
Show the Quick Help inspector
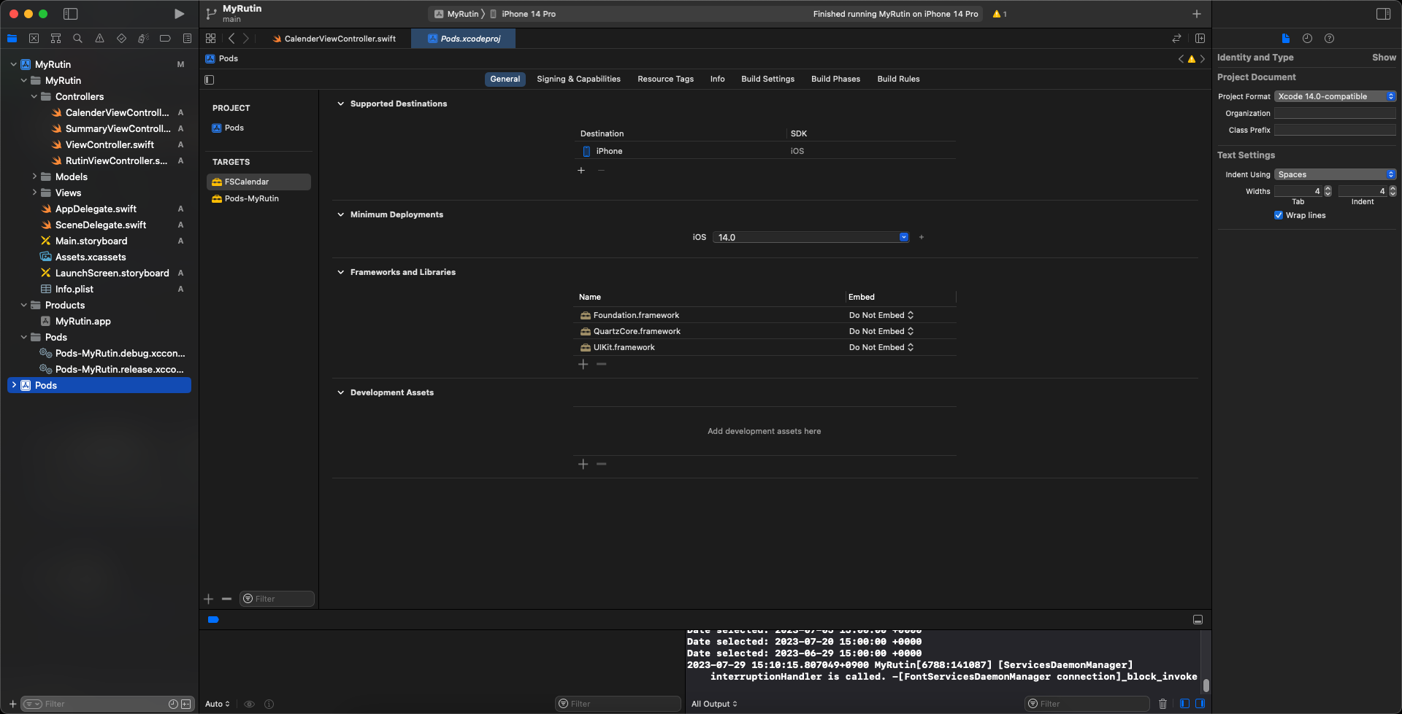[x=1329, y=39]
